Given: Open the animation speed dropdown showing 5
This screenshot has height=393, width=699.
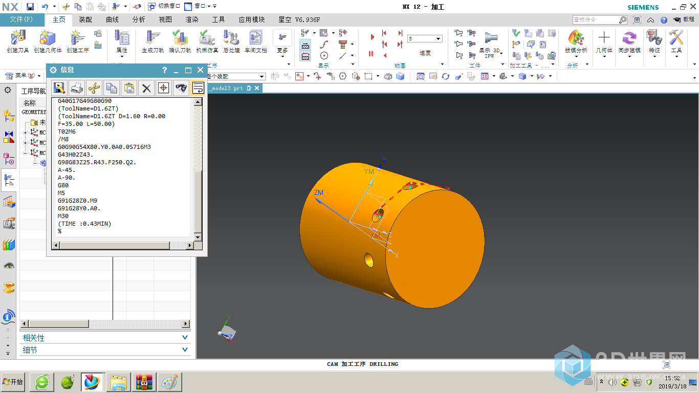Looking at the screenshot, I should click(439, 39).
